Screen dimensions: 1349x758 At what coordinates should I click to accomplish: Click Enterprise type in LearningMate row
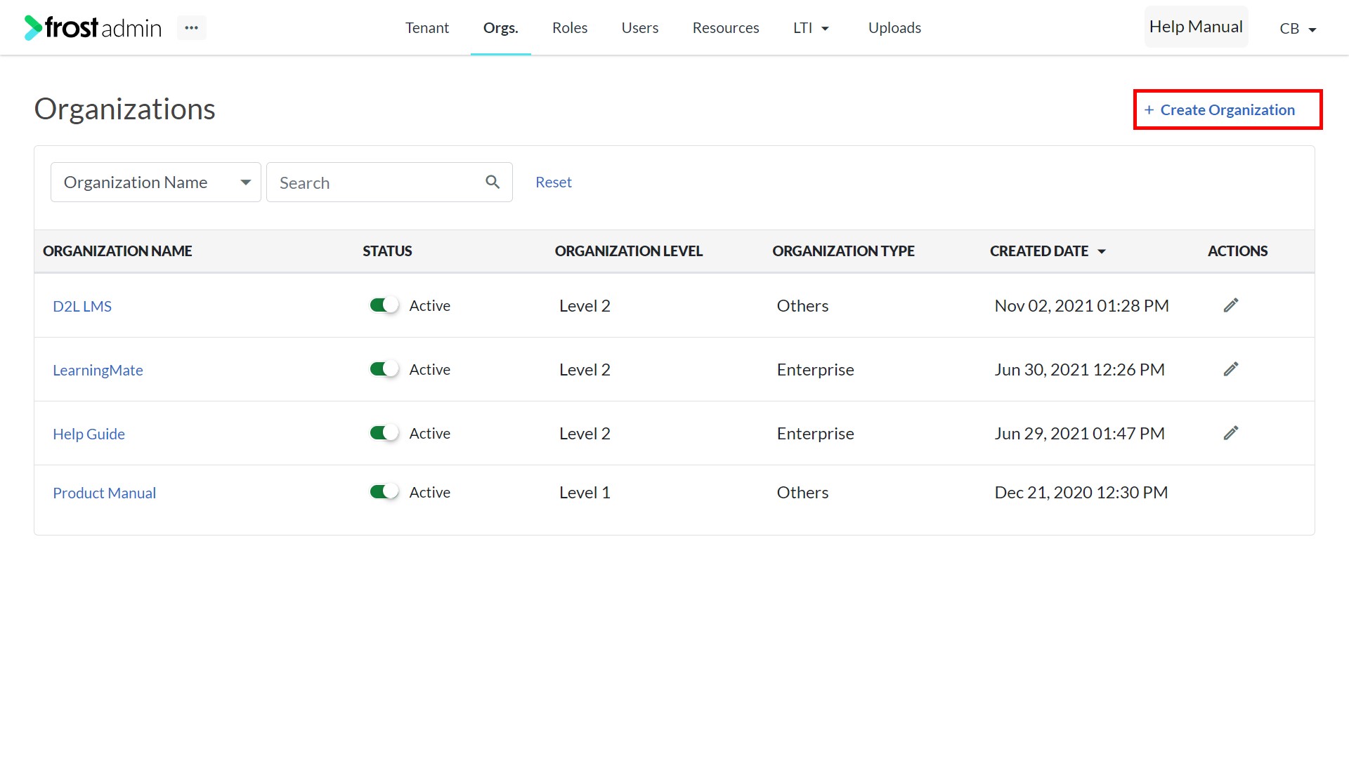click(x=815, y=370)
